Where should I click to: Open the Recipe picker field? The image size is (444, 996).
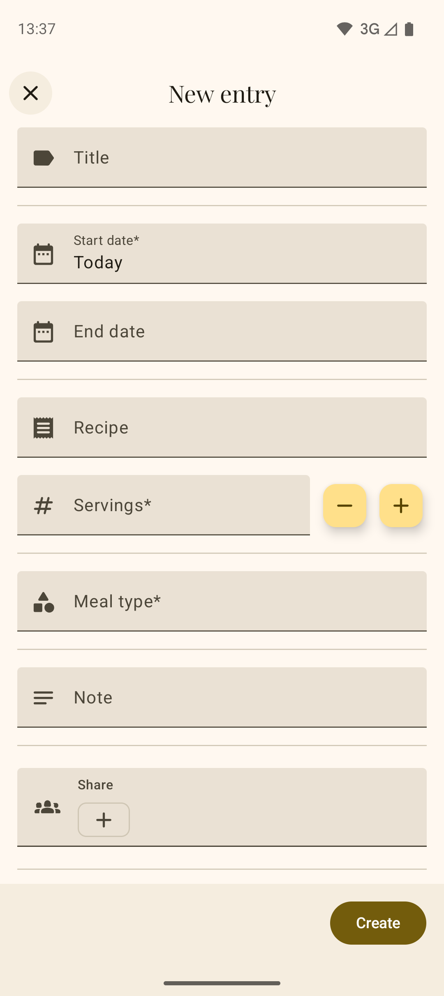point(247,427)
